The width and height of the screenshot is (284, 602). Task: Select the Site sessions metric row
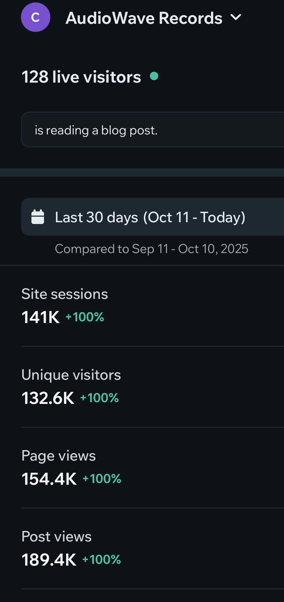coord(65,294)
